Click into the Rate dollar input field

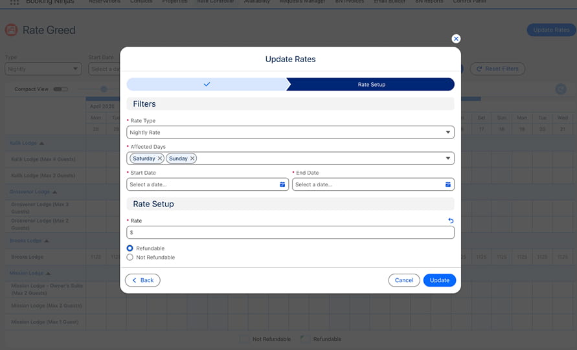(290, 232)
